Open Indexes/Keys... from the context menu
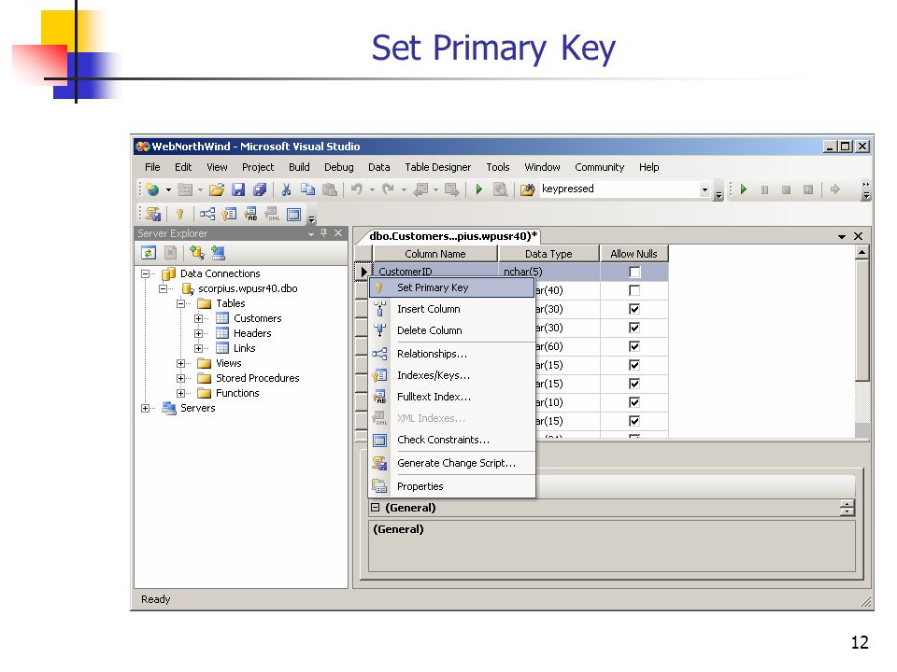Image resolution: width=897 pixels, height=672 pixels. [x=452, y=375]
